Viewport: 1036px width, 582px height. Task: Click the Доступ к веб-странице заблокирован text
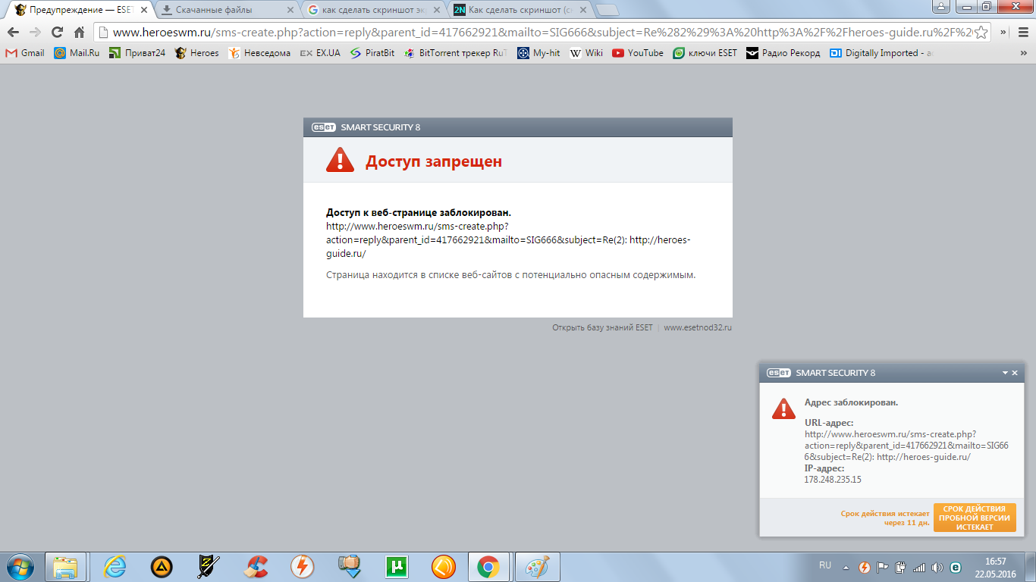tap(419, 213)
